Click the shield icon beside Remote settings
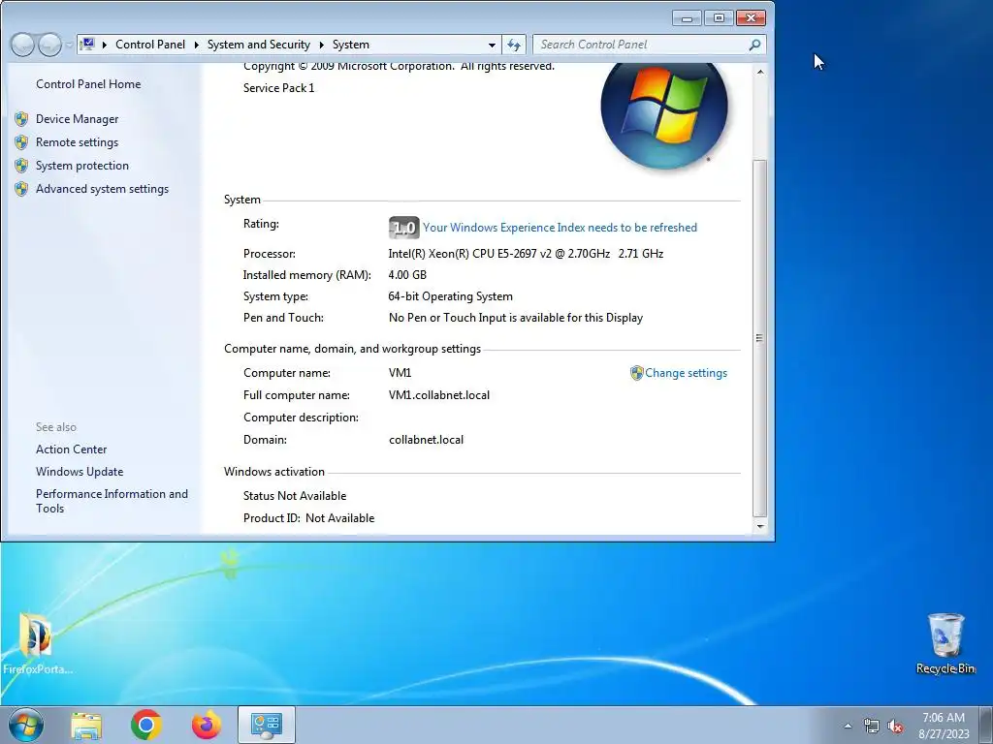993x744 pixels. tap(21, 142)
